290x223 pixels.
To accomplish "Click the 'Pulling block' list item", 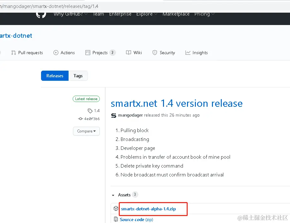I will [135, 131].
